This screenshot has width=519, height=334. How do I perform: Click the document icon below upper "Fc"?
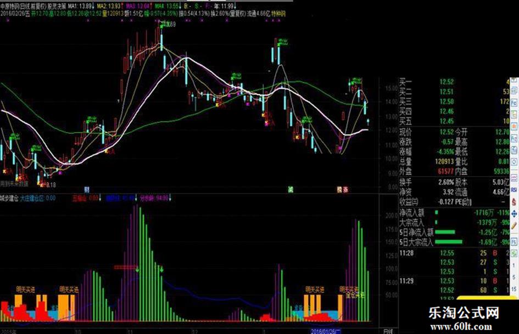point(514,115)
